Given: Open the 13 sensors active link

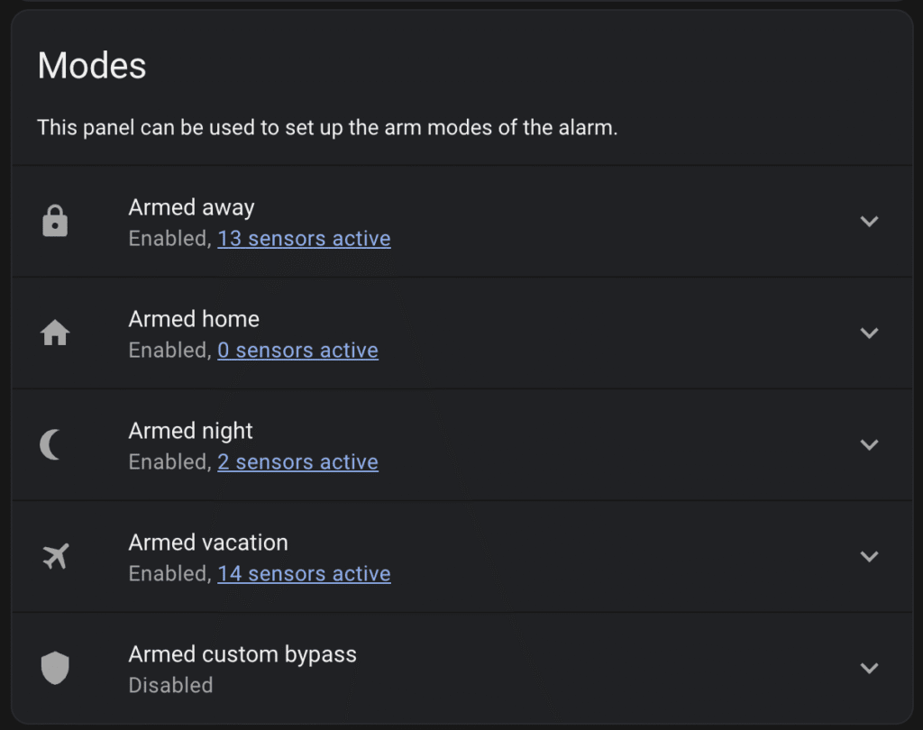Looking at the screenshot, I should point(304,239).
